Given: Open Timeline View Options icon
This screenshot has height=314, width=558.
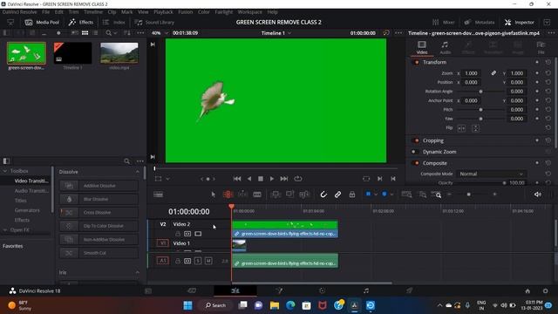Looking at the screenshot, I should coord(159,195).
